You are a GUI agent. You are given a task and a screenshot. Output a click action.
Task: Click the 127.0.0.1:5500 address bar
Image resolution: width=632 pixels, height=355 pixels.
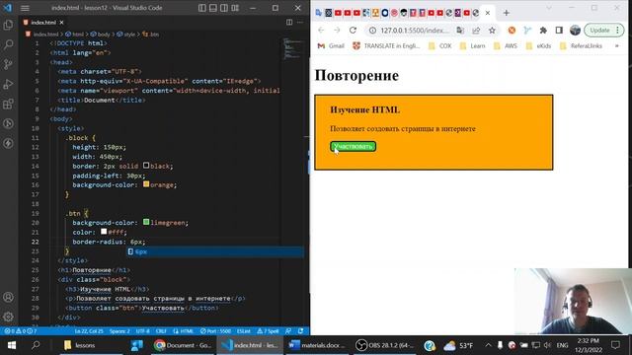click(x=415, y=31)
